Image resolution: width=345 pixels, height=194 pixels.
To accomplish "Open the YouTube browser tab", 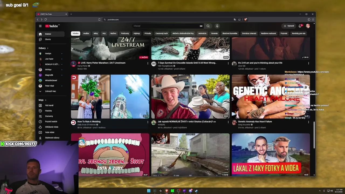I will click(x=51, y=14).
